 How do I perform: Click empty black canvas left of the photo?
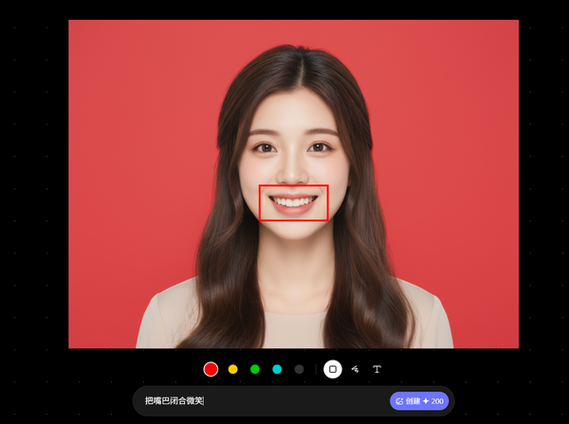point(33,190)
